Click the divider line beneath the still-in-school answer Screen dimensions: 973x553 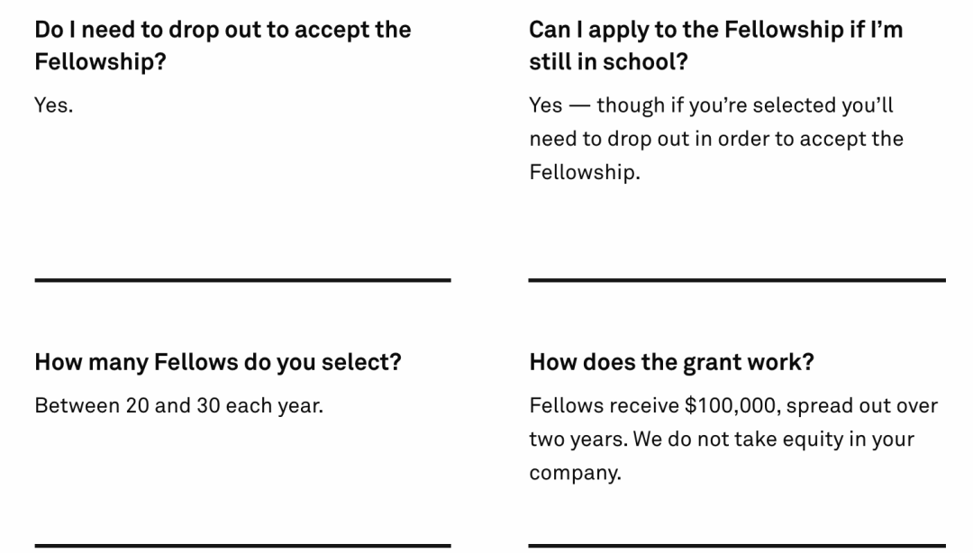click(737, 280)
